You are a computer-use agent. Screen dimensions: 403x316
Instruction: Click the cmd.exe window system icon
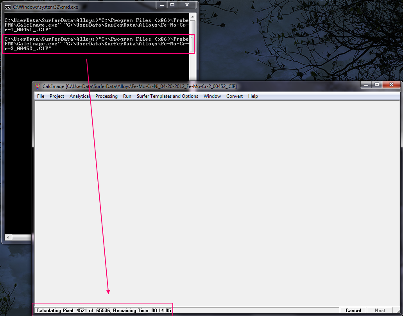7,7
